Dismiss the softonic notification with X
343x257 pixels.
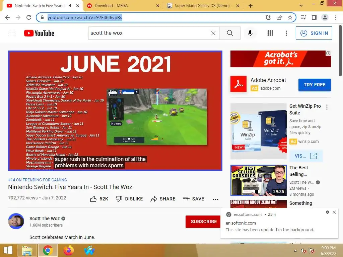[x=334, y=212]
